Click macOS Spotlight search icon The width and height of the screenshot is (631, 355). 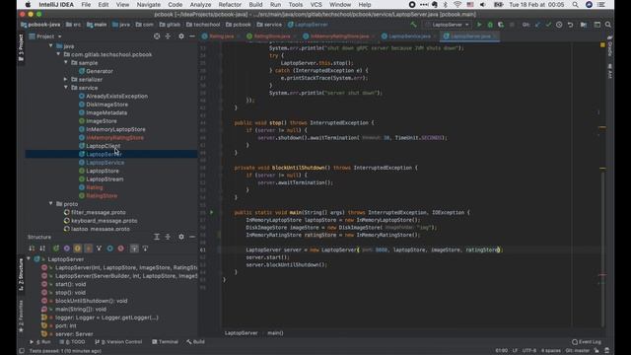tap(575, 4)
